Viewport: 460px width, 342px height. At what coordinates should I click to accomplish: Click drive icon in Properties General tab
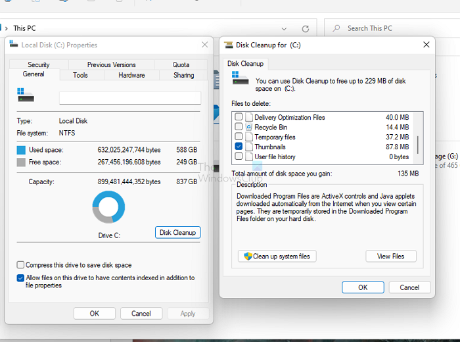[26, 95]
